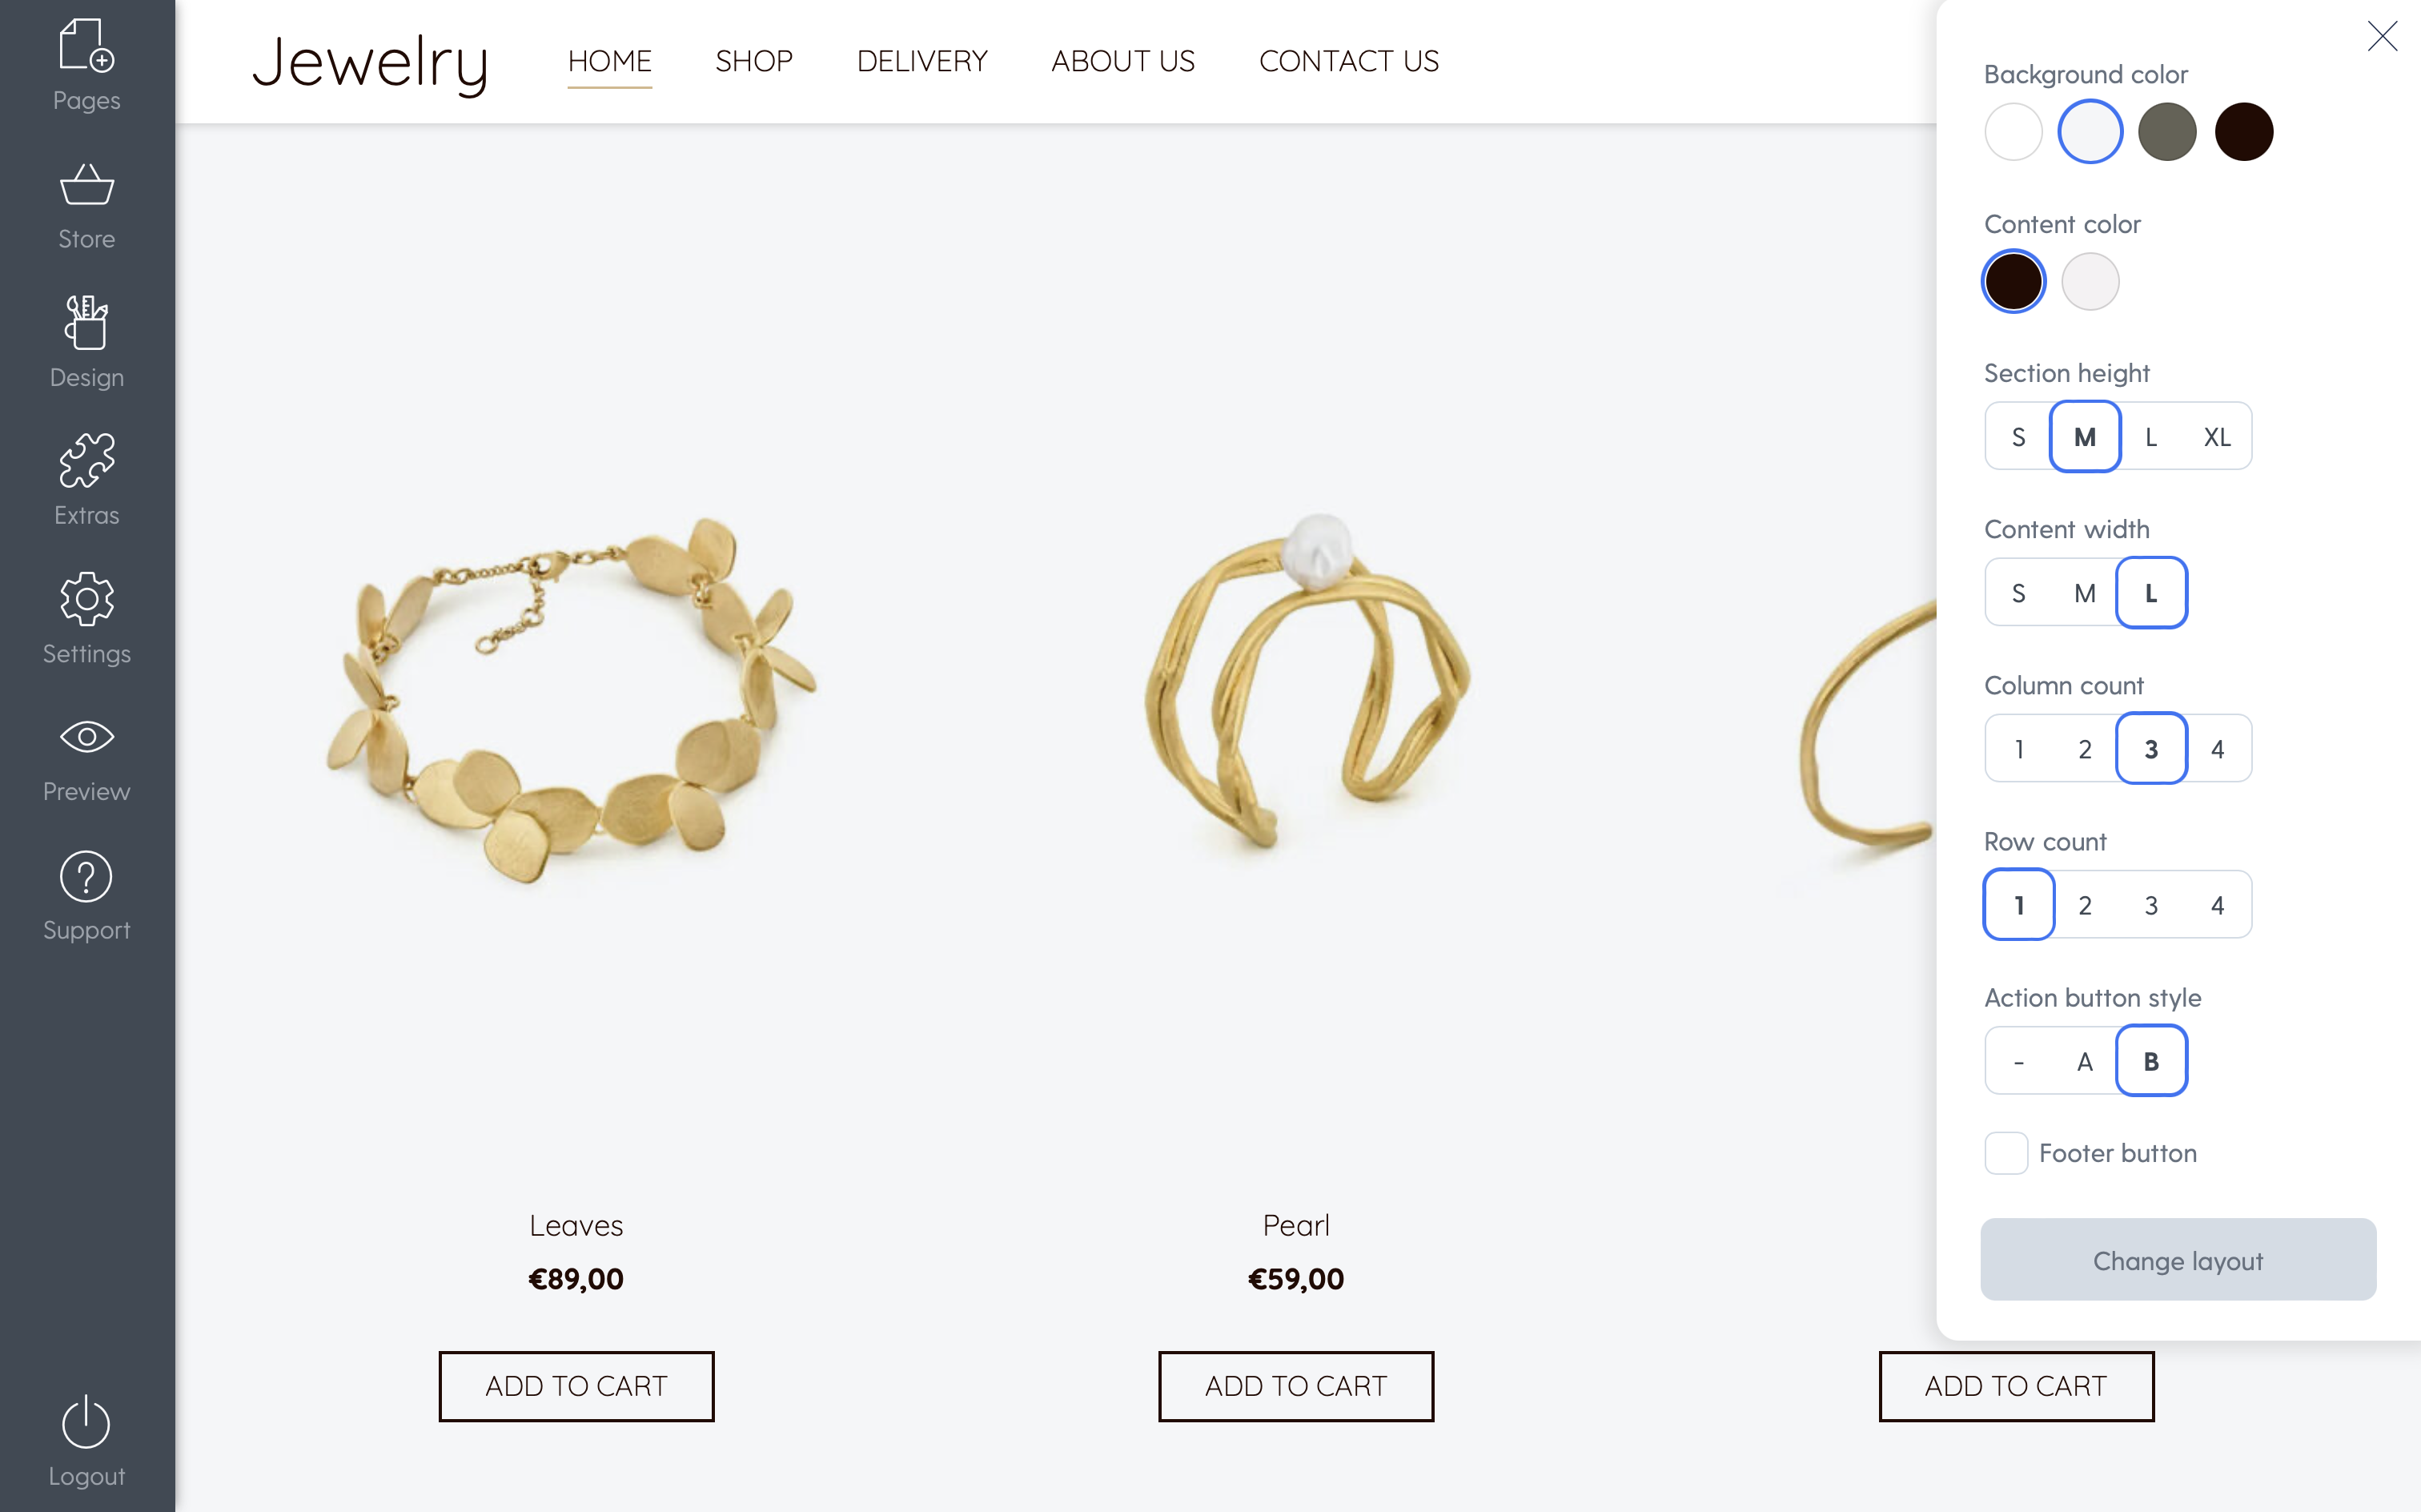The height and width of the screenshot is (1512, 2421).
Task: Set Column count to 4
Action: click(x=2217, y=748)
